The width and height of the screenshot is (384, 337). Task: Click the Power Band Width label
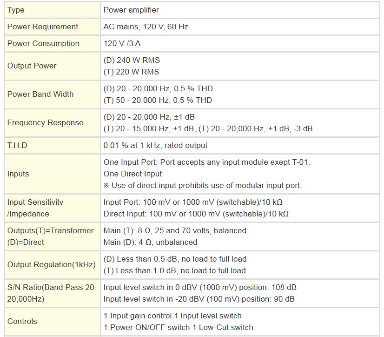(x=40, y=94)
